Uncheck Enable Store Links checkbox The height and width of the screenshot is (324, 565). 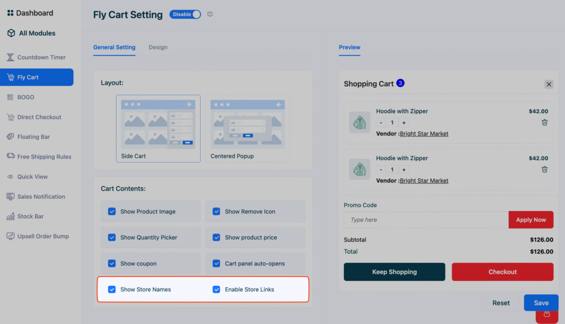[x=216, y=289]
